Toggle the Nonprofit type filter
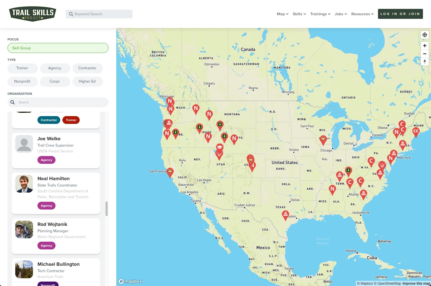 coord(22,81)
